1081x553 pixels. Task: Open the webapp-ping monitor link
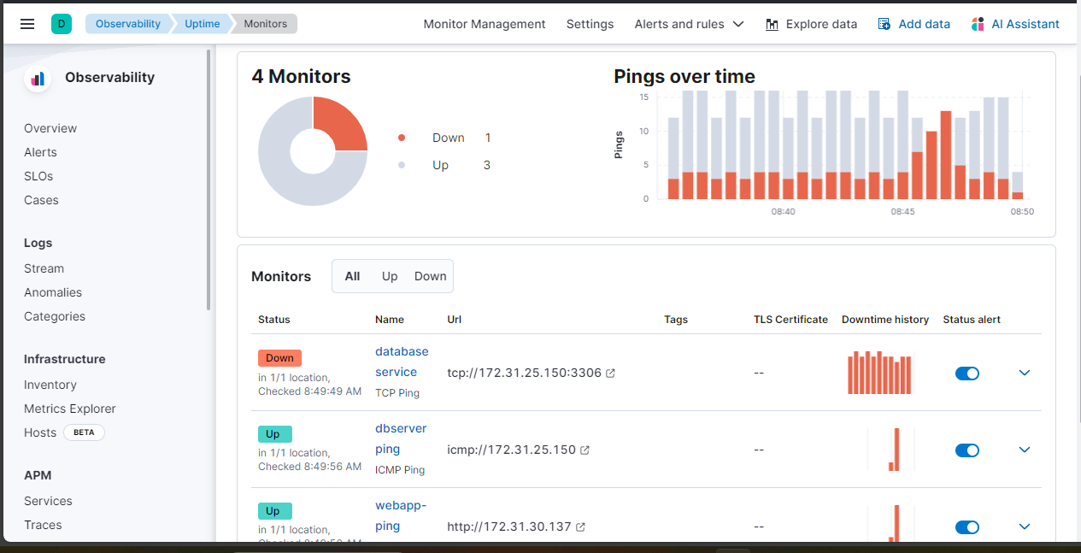tap(401, 515)
